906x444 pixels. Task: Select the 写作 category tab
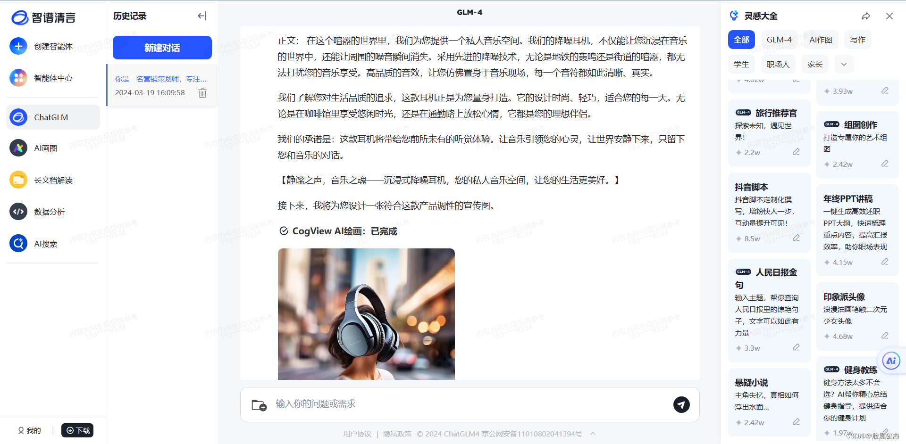pos(857,40)
